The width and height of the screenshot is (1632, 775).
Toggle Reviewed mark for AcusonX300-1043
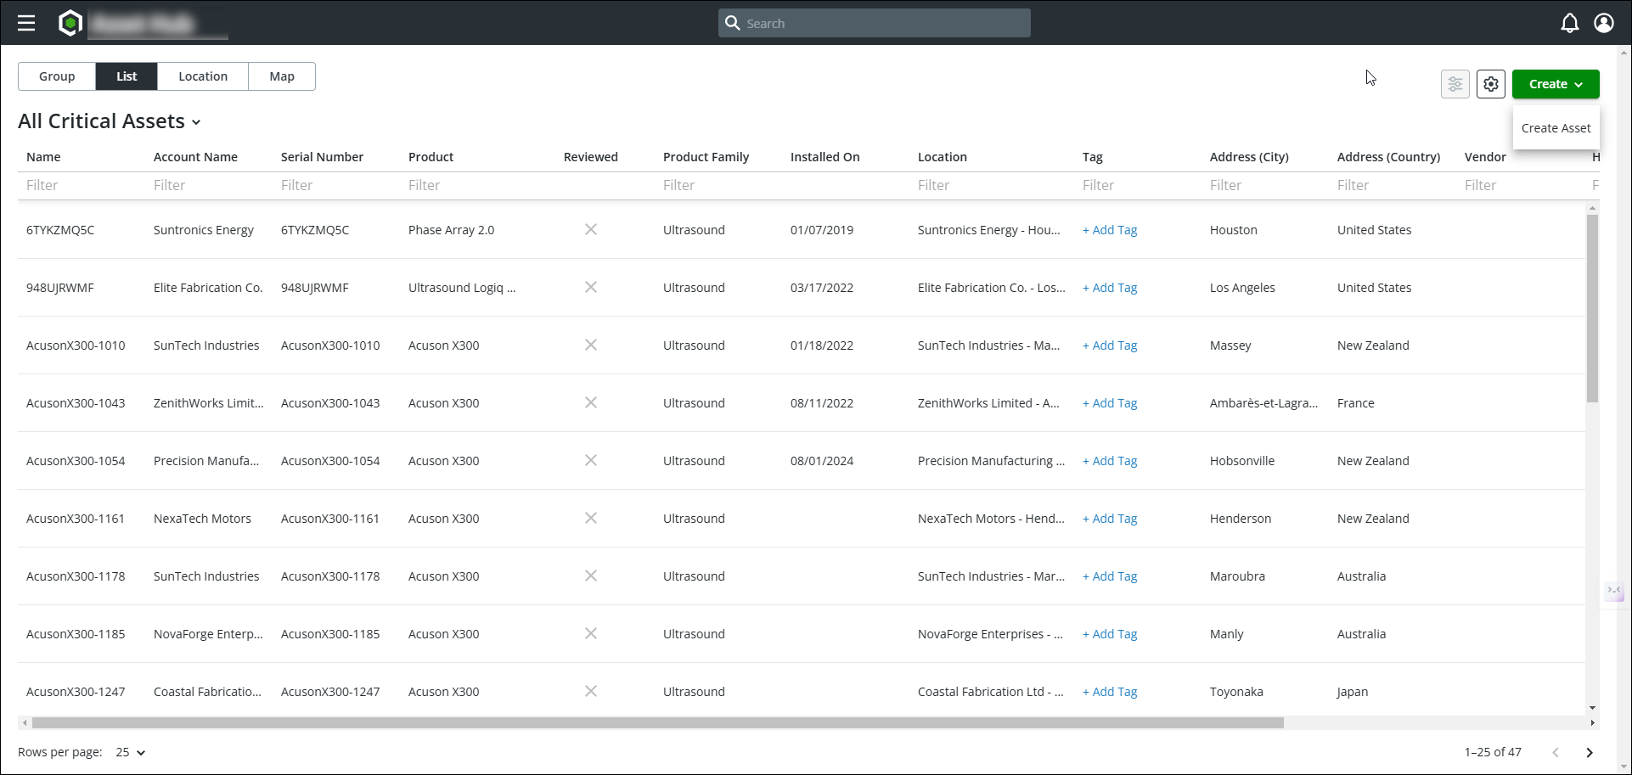click(x=591, y=403)
